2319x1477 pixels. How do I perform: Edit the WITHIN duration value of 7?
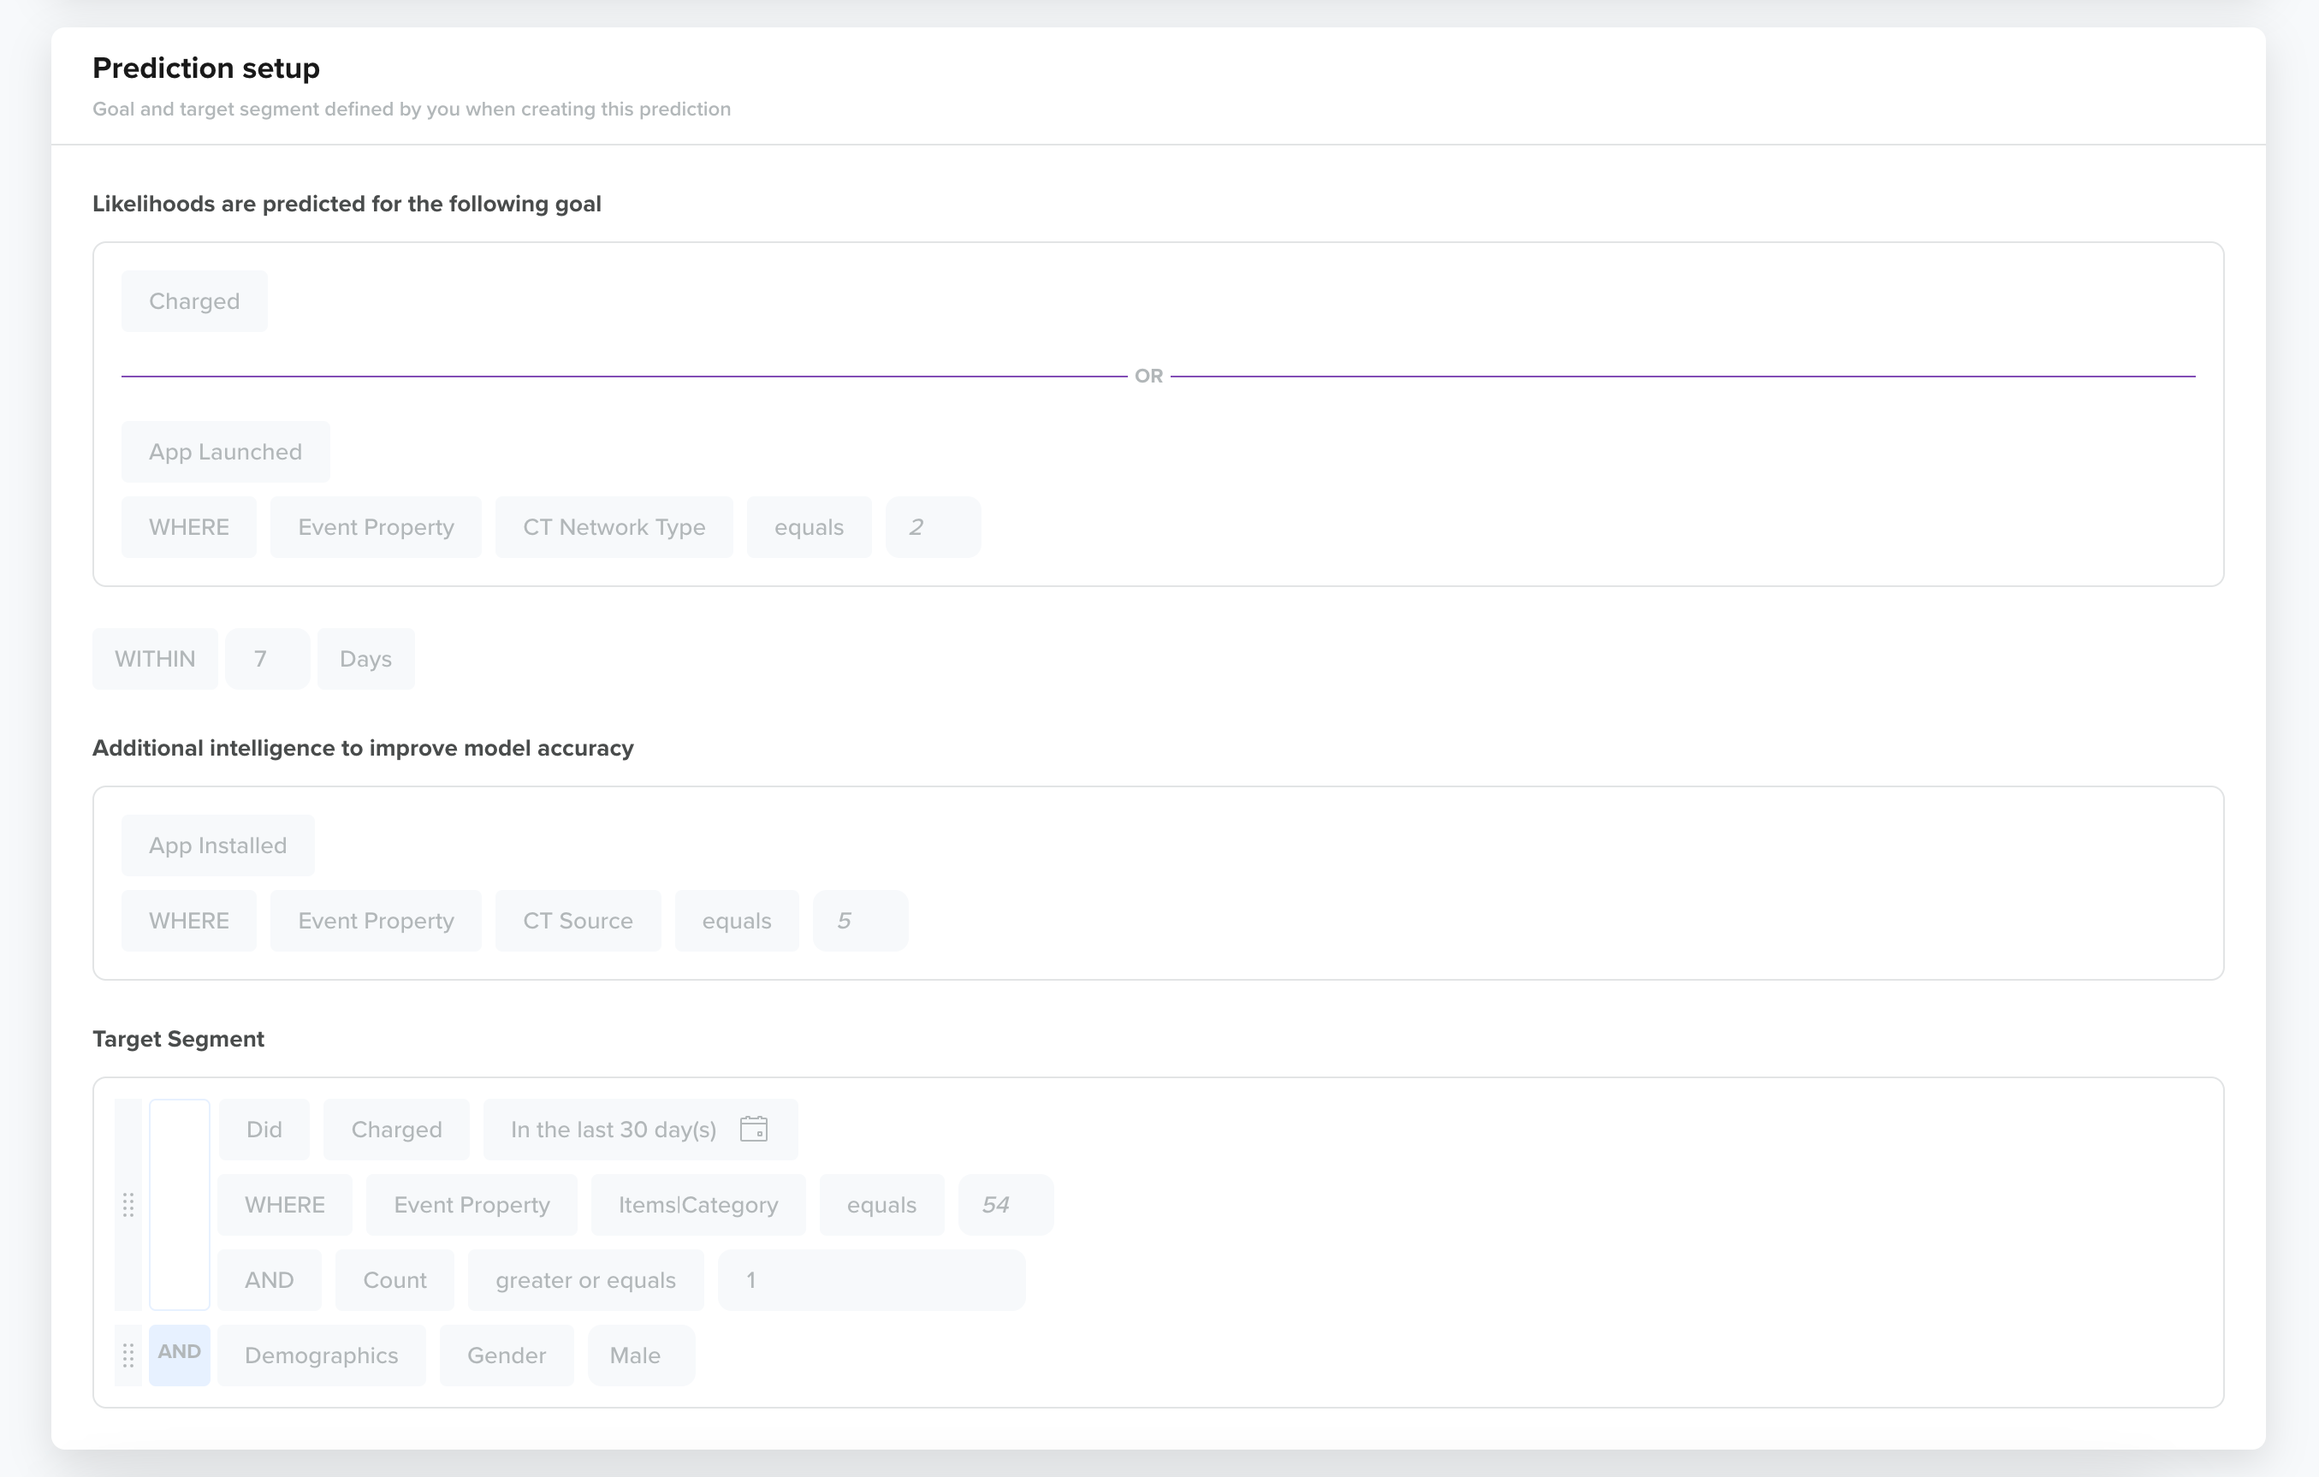click(x=267, y=659)
